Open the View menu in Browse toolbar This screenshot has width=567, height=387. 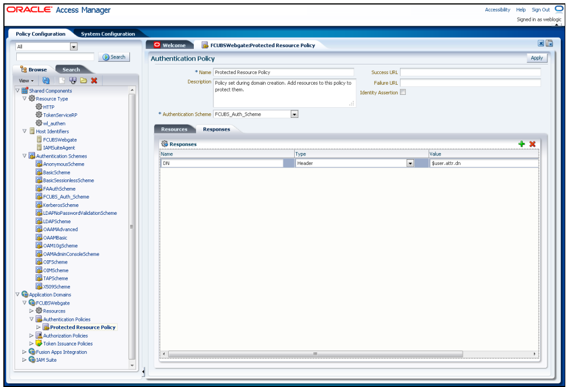26,81
